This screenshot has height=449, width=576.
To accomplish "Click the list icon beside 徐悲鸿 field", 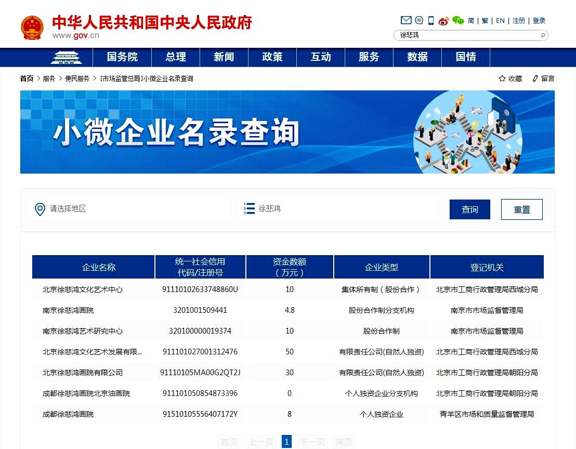I will (x=249, y=208).
